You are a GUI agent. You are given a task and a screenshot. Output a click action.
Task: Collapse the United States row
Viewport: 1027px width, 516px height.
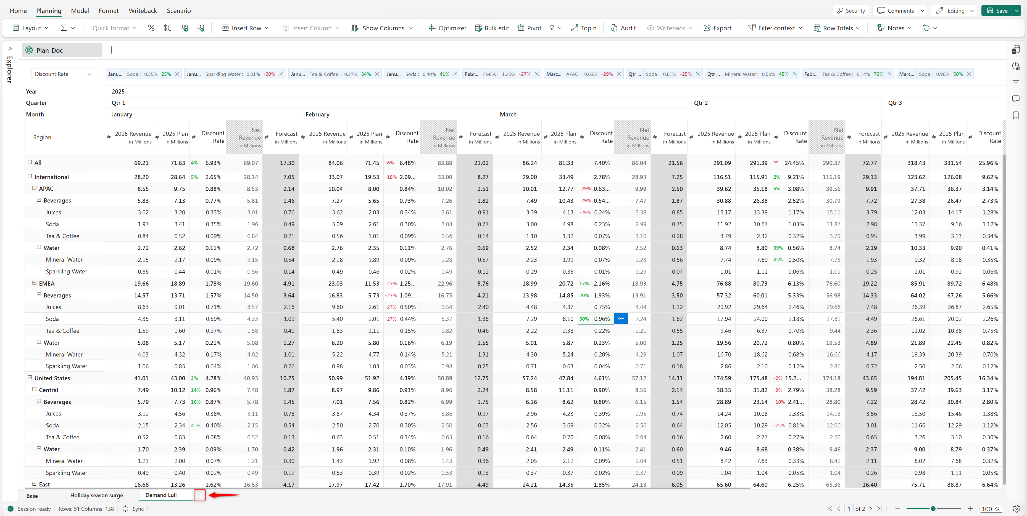pyautogui.click(x=30, y=377)
